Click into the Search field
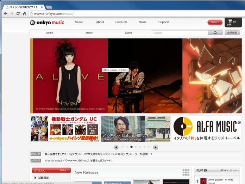This screenshot has width=245, height=184. pyautogui.click(x=180, y=33)
